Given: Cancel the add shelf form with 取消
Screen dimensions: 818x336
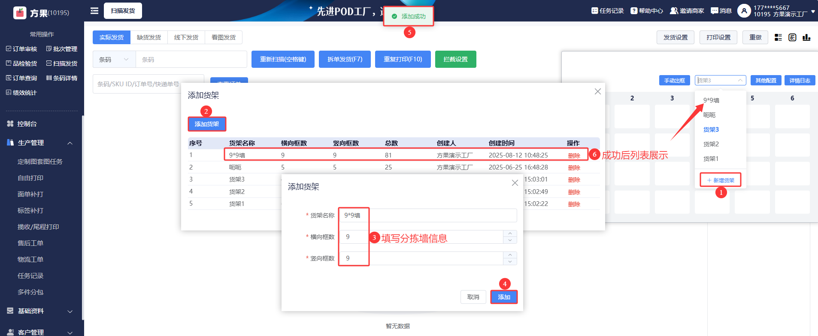Looking at the screenshot, I should point(473,297).
